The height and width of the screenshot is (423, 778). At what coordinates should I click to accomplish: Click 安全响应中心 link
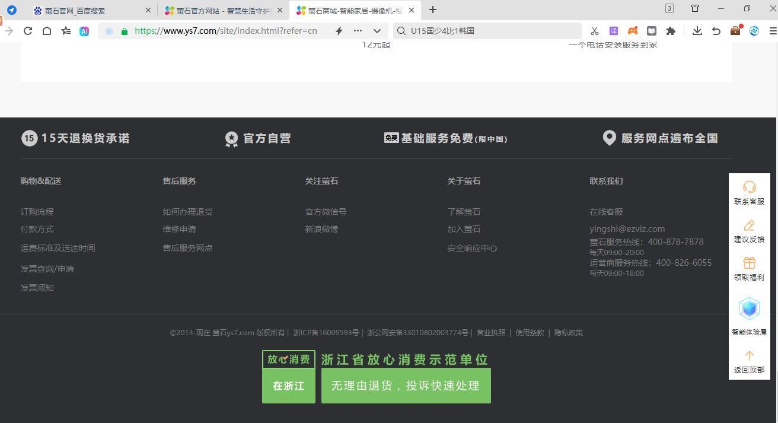pyautogui.click(x=472, y=248)
